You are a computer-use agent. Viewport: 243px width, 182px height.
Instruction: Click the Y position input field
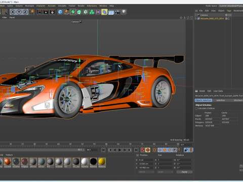pyautogui.click(x=146, y=164)
